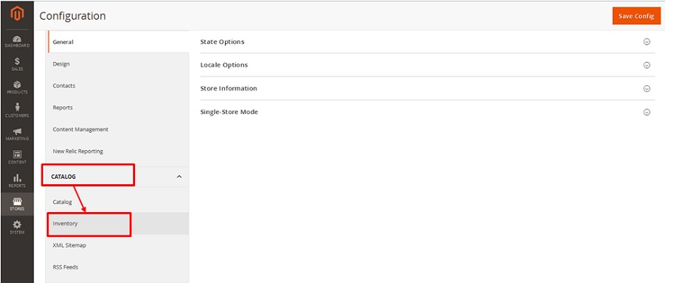Expand the Locale Options section
693x283 pixels.
pyautogui.click(x=427, y=65)
